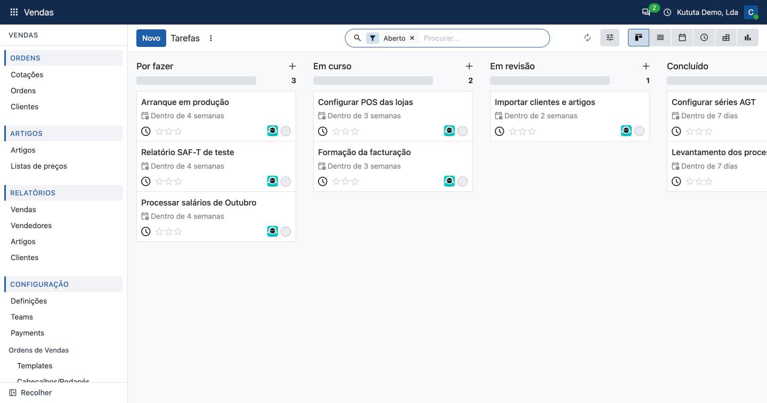Switch to calendar view
The image size is (767, 403).
click(682, 38)
